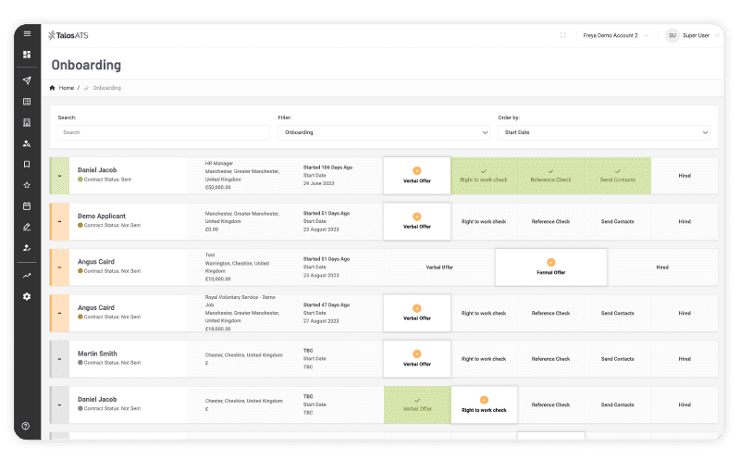Viewport: 740px width, 472px height.
Task: Click 'Contract Status: Sent' under Daniel Jacob
Action: coord(107,180)
